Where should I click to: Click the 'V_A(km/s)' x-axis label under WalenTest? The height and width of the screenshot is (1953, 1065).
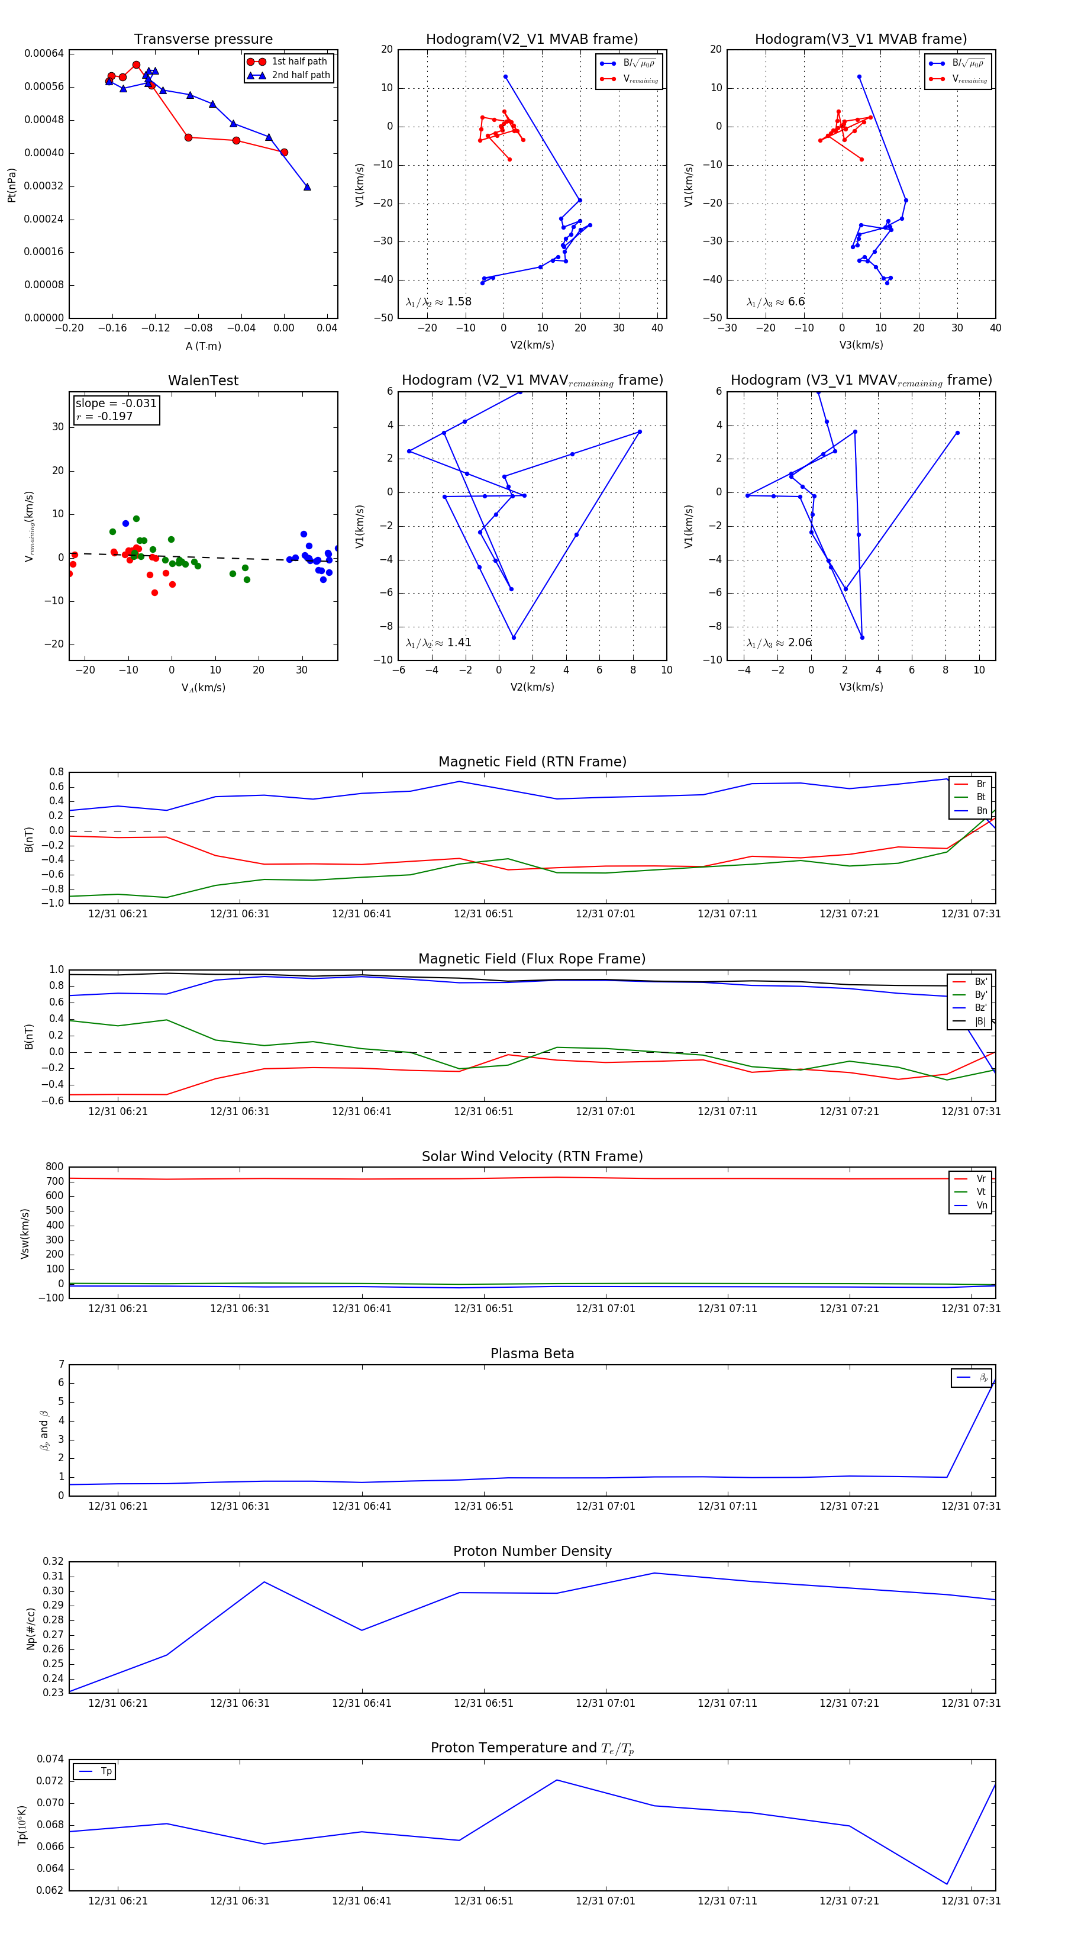[x=203, y=688]
